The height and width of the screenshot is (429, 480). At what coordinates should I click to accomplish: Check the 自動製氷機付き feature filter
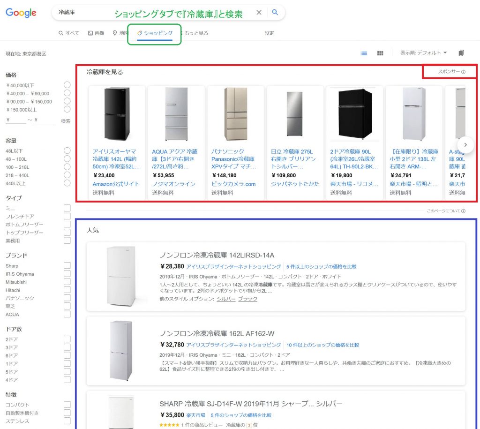67,413
